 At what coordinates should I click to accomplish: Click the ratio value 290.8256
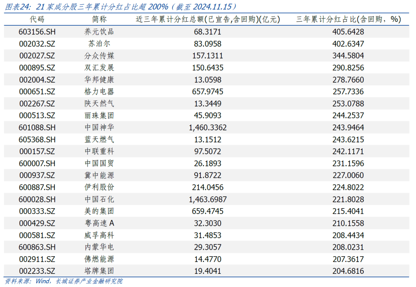[348, 68]
